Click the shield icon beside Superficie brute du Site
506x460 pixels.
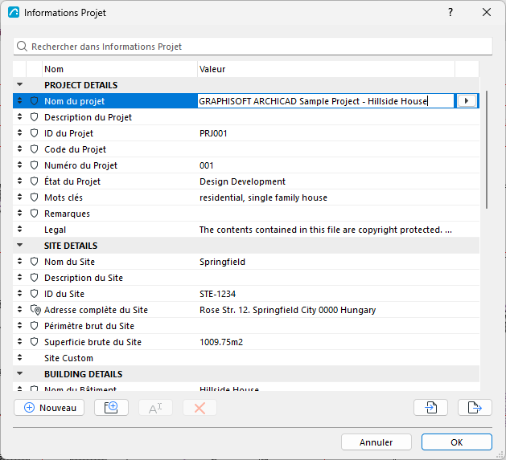click(35, 342)
